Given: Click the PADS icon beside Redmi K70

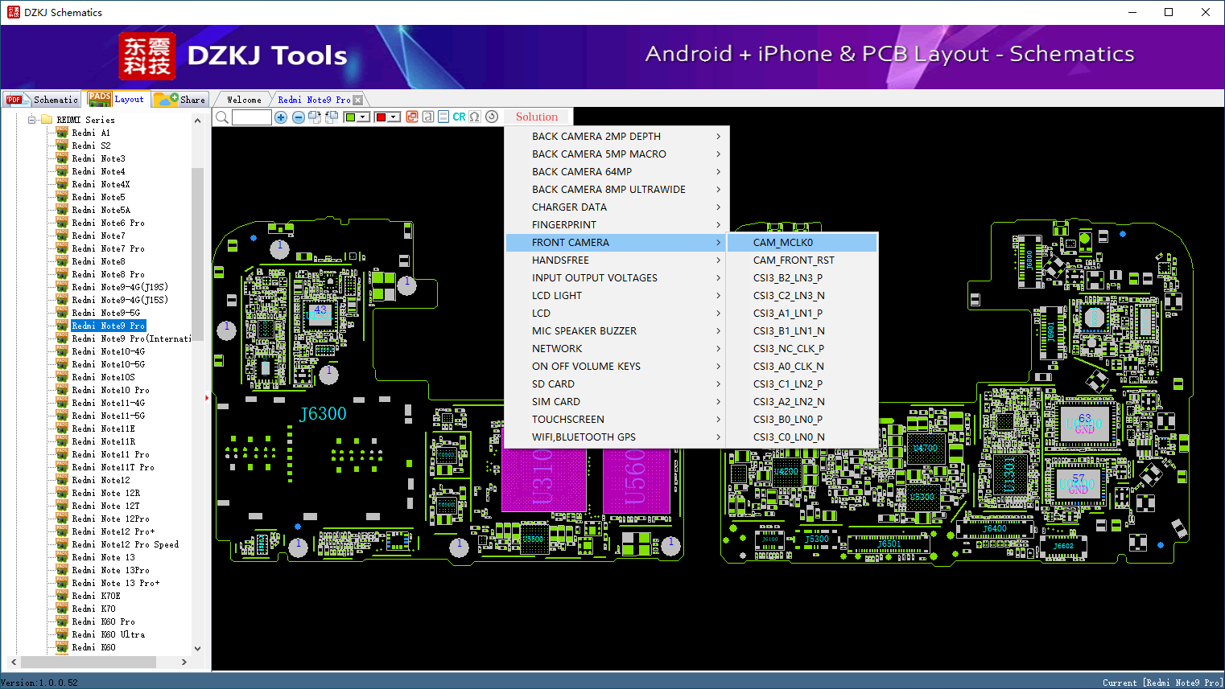Looking at the screenshot, I should click(62, 609).
